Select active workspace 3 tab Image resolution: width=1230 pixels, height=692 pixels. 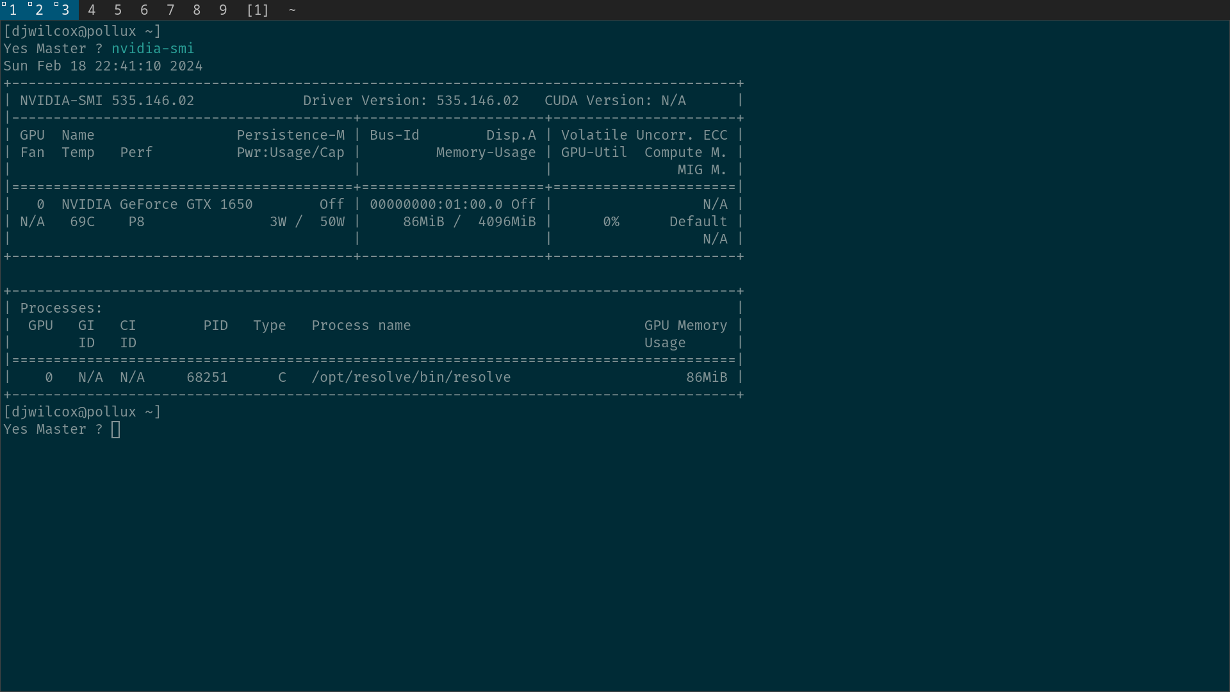point(65,10)
